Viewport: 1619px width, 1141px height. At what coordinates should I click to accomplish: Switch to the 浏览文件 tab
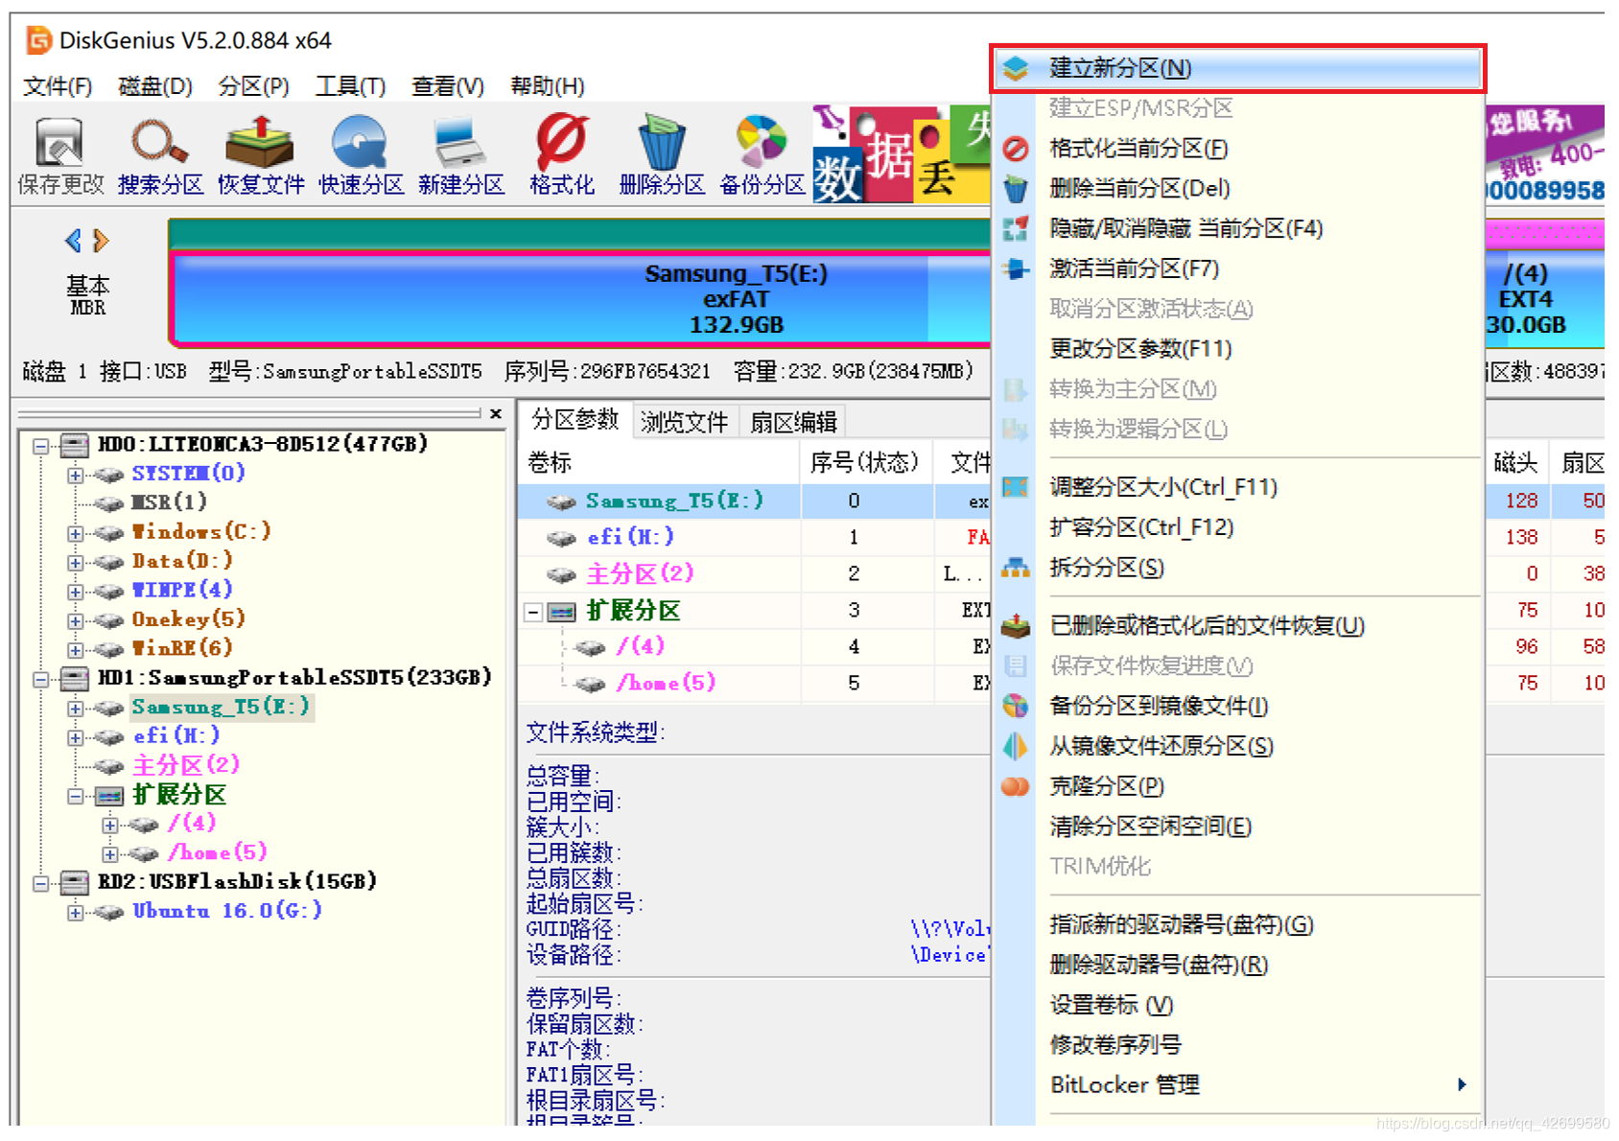[x=684, y=422]
